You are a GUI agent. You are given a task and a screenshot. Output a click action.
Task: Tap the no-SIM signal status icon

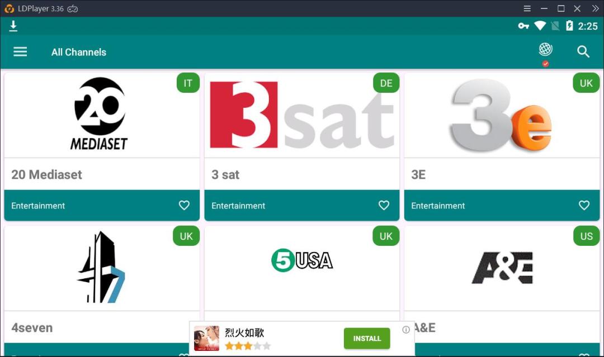(x=555, y=26)
